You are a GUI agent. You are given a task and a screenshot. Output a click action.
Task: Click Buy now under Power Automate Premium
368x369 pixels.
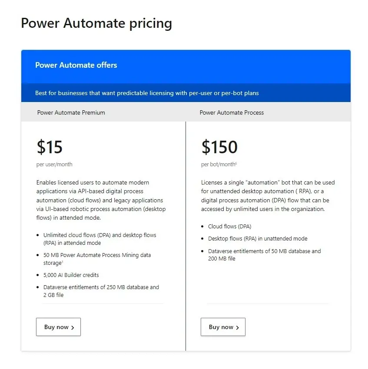[58, 327]
